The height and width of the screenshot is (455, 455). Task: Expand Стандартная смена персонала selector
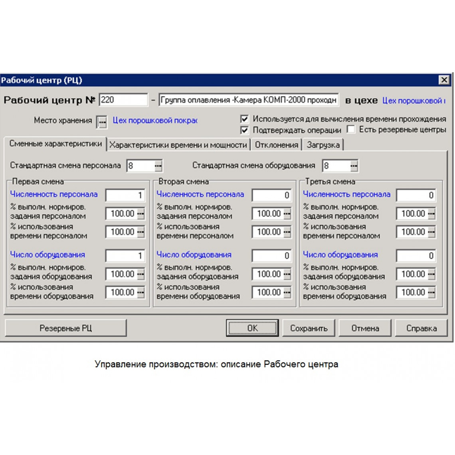pyautogui.click(x=158, y=166)
